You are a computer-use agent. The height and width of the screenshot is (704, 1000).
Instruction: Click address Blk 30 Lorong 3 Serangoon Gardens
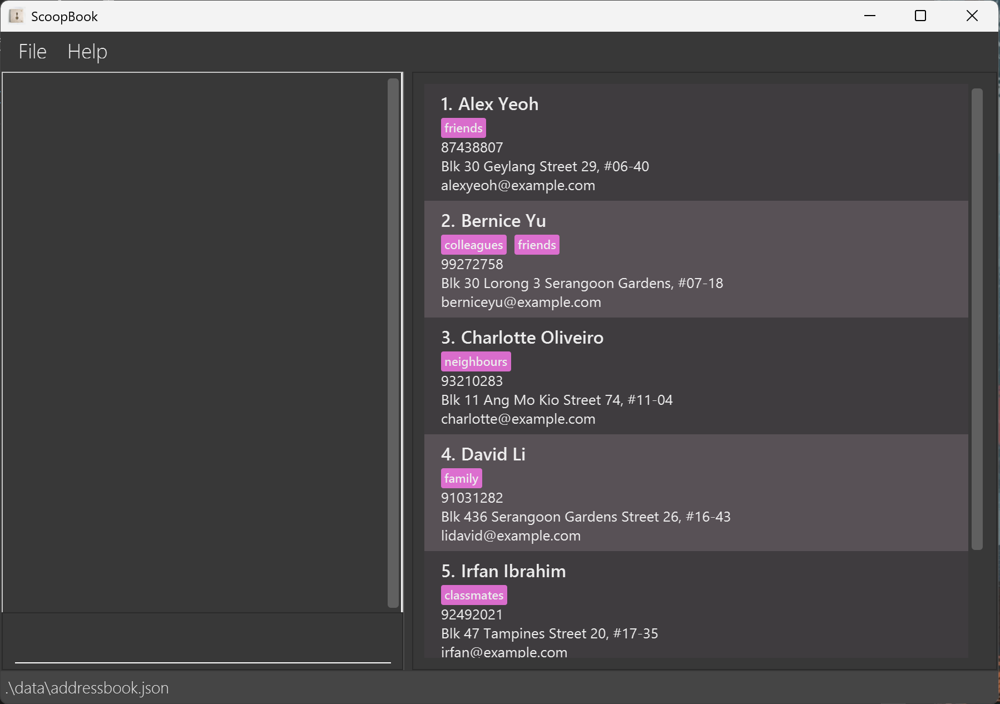point(582,283)
